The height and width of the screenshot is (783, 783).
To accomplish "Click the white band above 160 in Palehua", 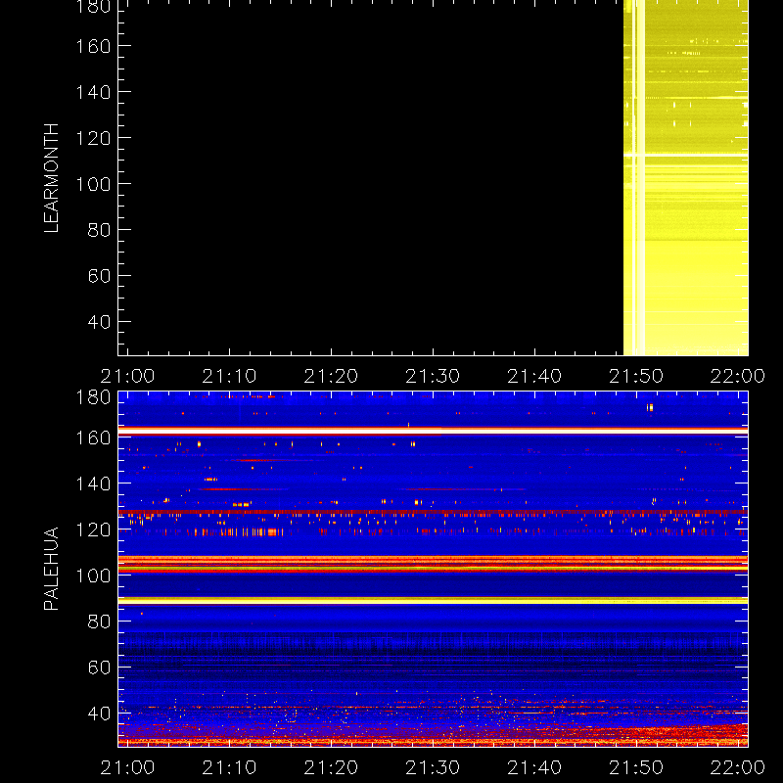I will [x=433, y=431].
